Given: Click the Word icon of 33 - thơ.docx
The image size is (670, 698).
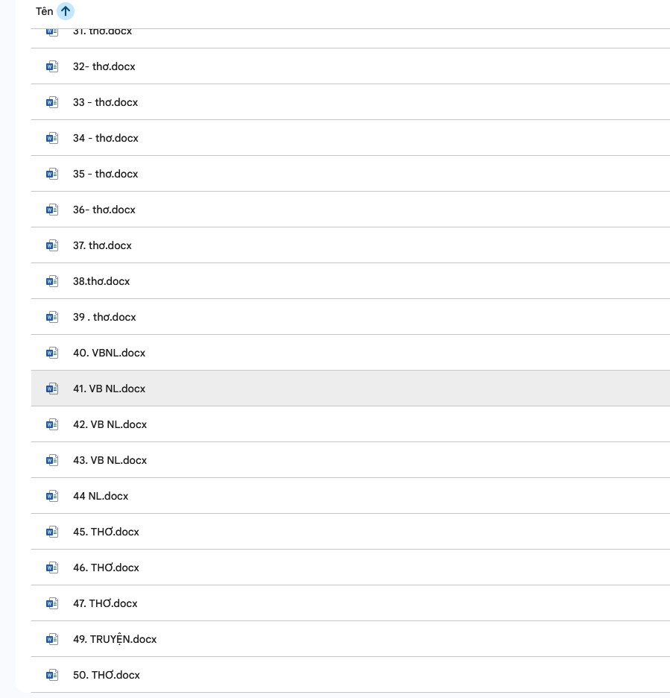Looking at the screenshot, I should coord(52,102).
